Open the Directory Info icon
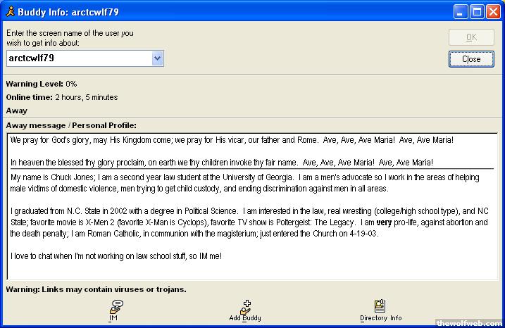The height and width of the screenshot is (328, 505). click(x=380, y=305)
